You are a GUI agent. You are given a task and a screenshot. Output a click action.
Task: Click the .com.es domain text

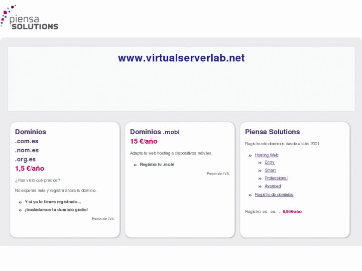coord(27,141)
